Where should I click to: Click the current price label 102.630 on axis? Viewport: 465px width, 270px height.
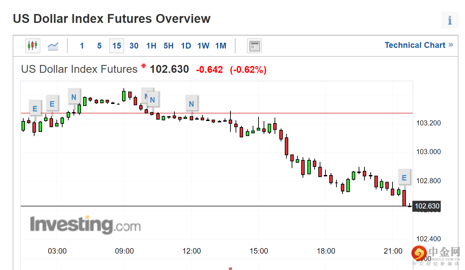(426, 206)
